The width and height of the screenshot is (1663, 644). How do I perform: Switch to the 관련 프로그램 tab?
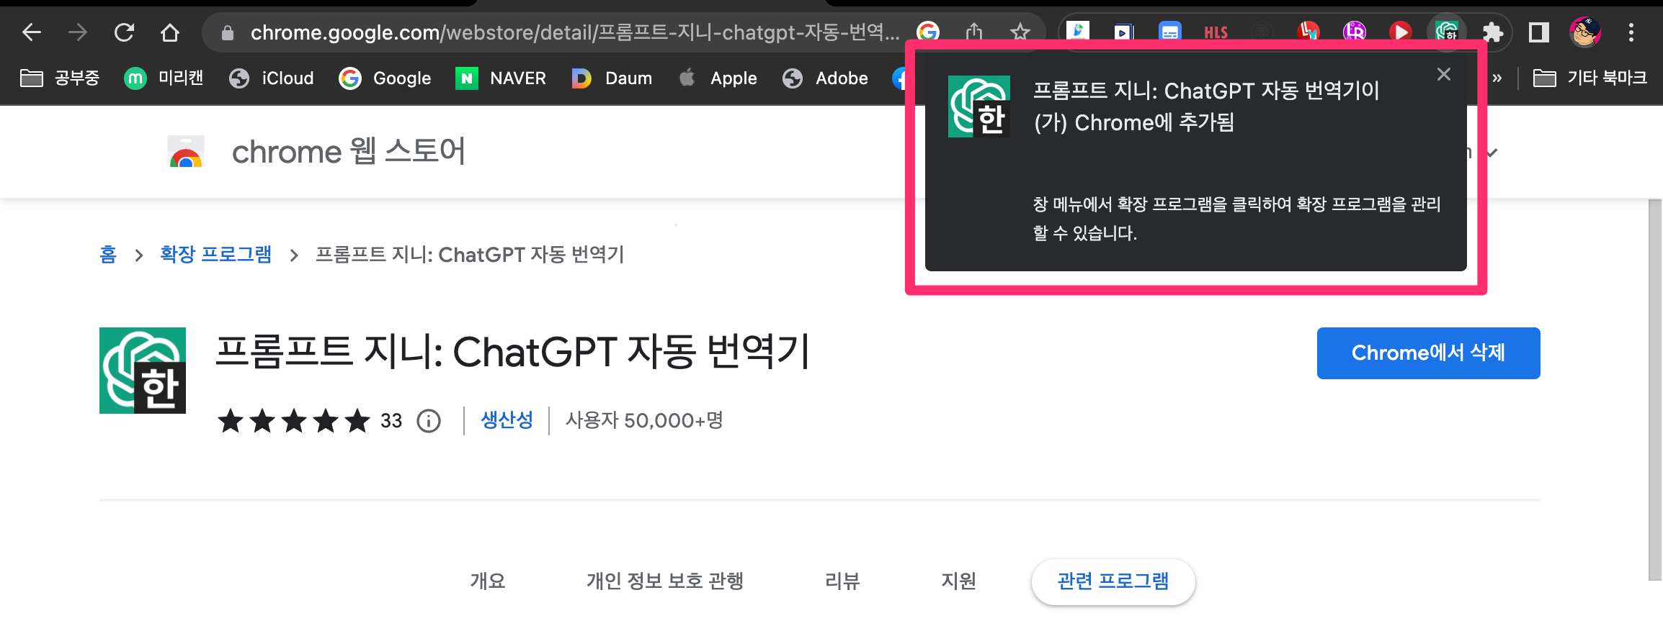click(1113, 581)
